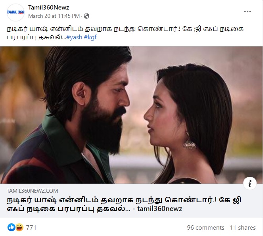Click the globe public audience icon

click(x=86, y=16)
